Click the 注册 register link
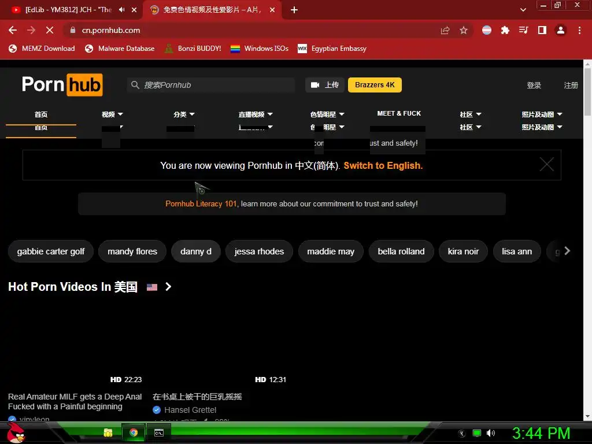 coord(571,86)
